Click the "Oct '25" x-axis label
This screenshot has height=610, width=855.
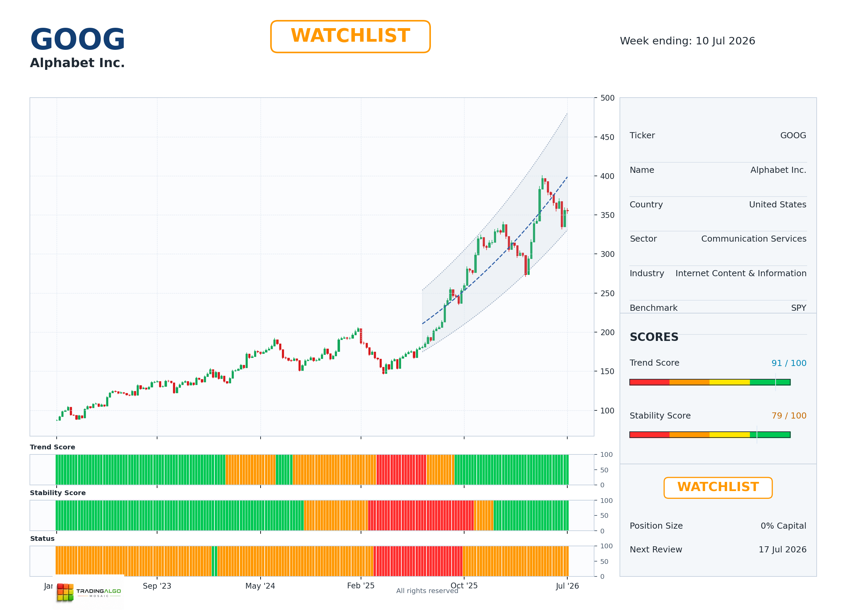(464, 586)
